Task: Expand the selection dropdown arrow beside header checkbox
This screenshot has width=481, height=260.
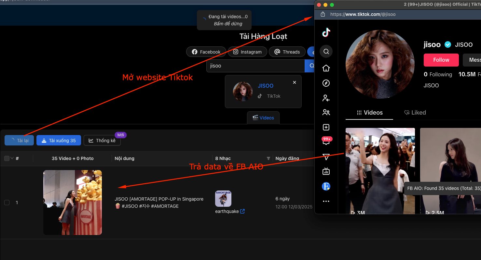Action: 12,158
